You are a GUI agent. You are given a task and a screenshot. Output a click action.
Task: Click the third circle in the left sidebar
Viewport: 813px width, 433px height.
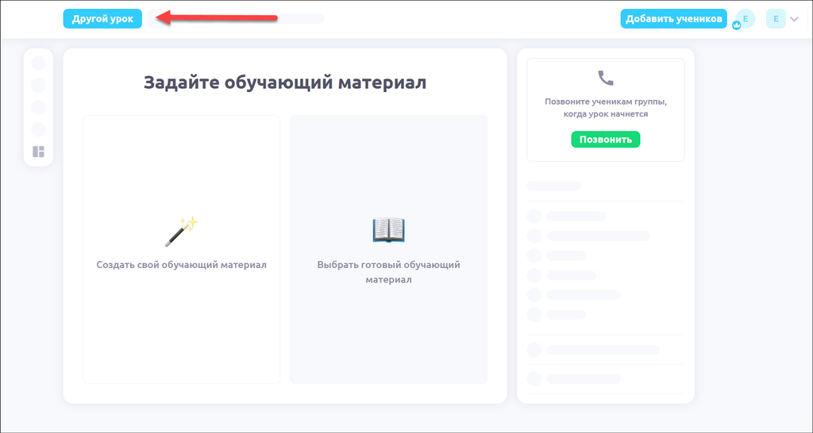(x=38, y=107)
